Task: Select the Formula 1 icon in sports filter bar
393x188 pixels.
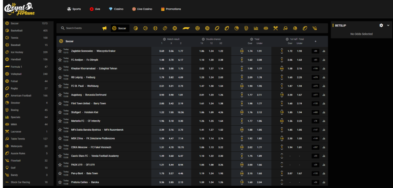Action: click(x=185, y=28)
